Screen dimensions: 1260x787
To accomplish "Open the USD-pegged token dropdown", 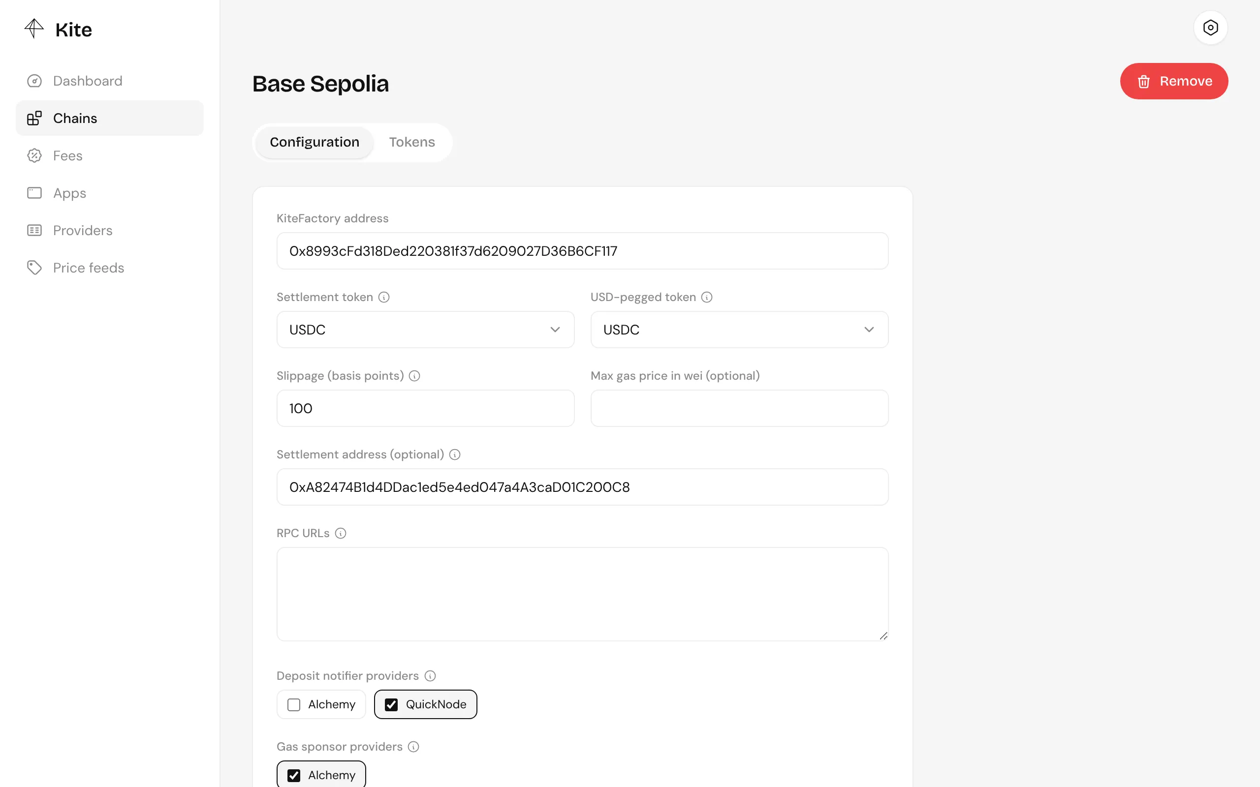I will (x=739, y=330).
